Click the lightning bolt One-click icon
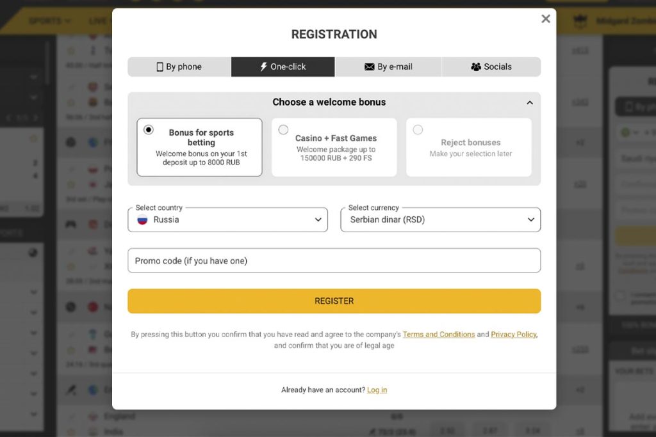 tap(263, 67)
